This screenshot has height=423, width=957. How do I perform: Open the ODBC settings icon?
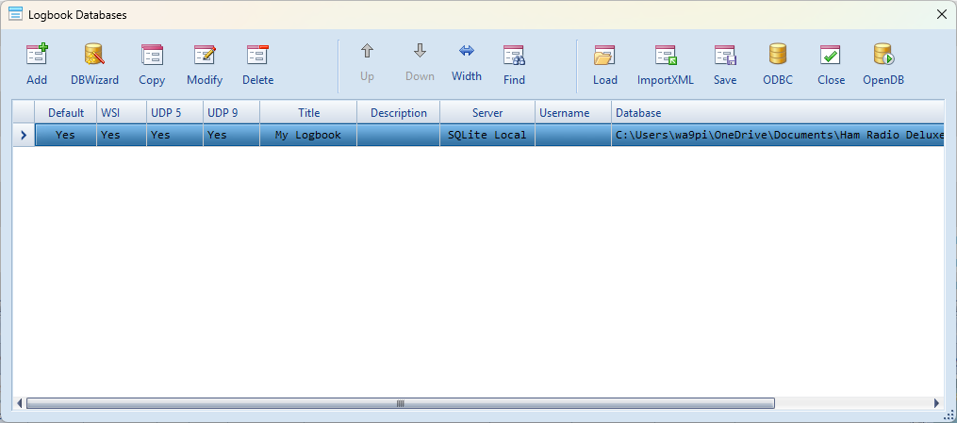778,55
